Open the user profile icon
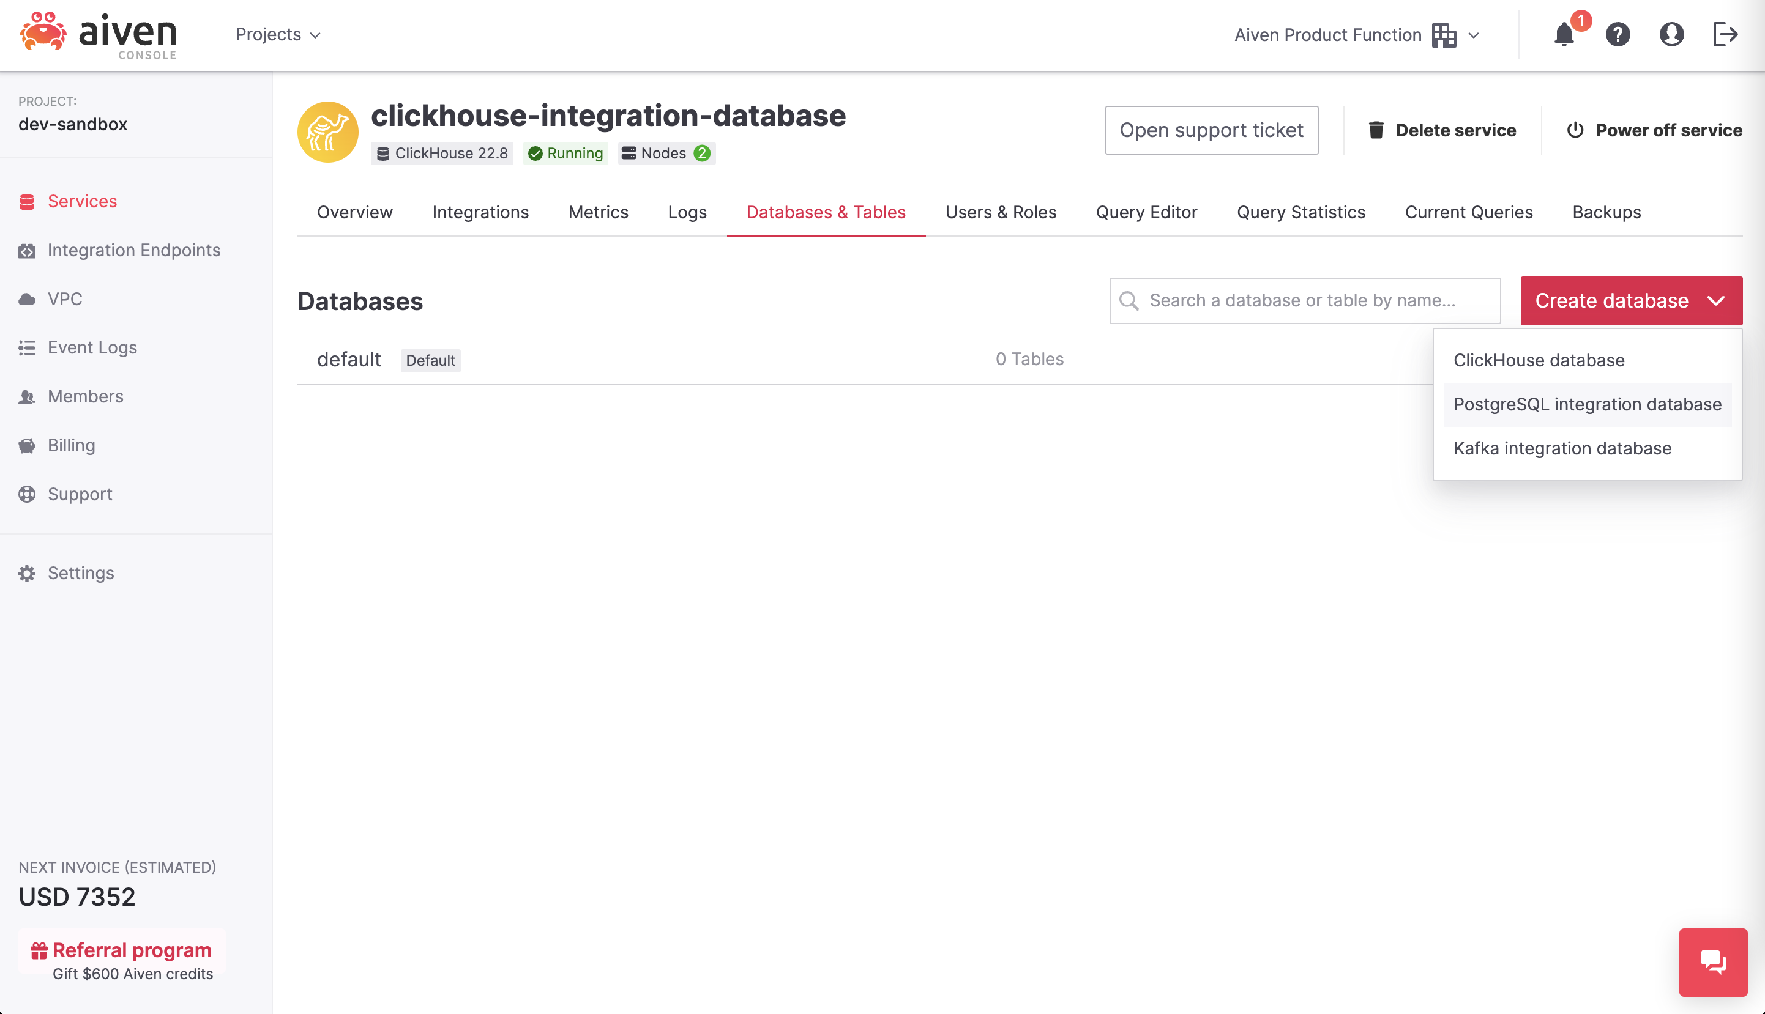This screenshot has width=1765, height=1014. [1671, 34]
